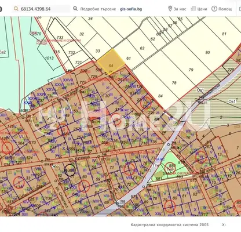Click the location pin icon beside За нас

point(170,9)
